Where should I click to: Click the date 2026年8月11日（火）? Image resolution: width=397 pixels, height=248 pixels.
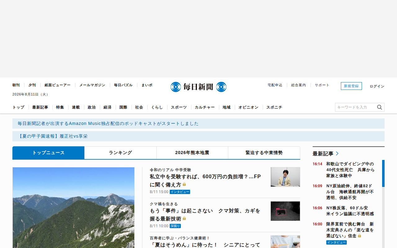tap(31, 94)
